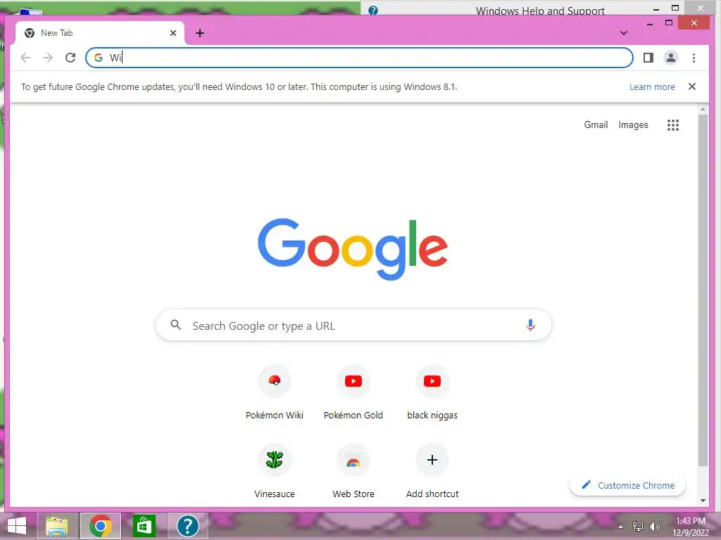This screenshot has width=721, height=540.
Task: Click the network tray icon
Action: pos(638,527)
